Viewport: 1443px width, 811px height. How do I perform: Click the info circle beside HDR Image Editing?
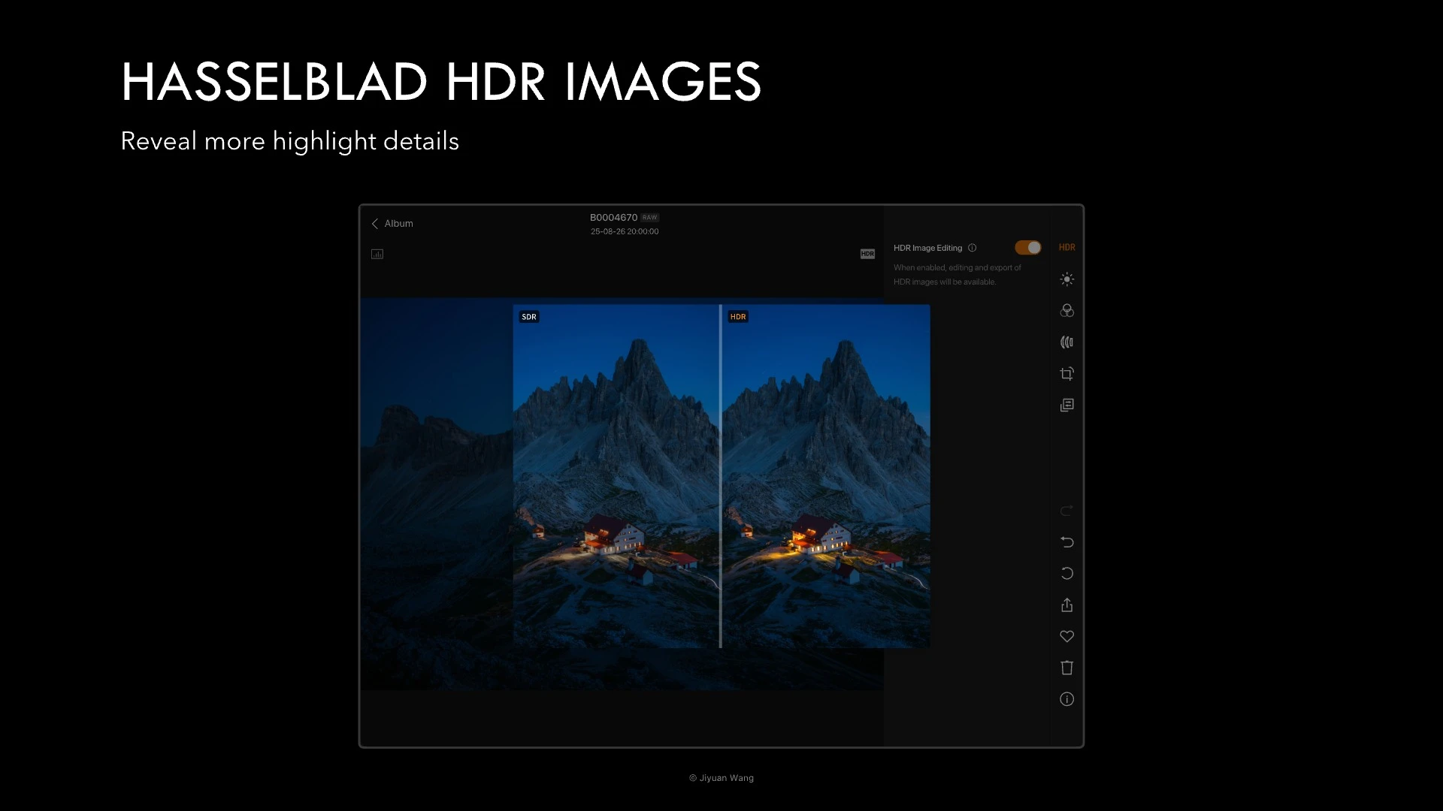[x=972, y=248]
